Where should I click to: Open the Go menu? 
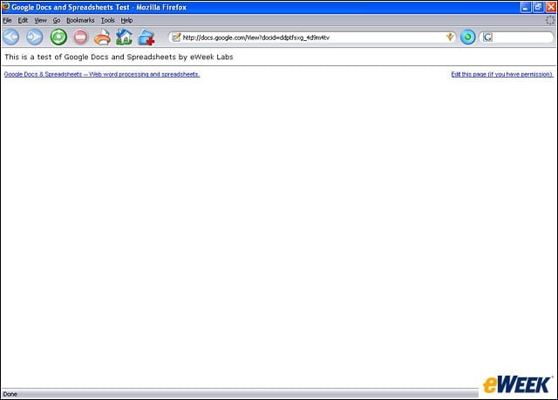tap(57, 20)
